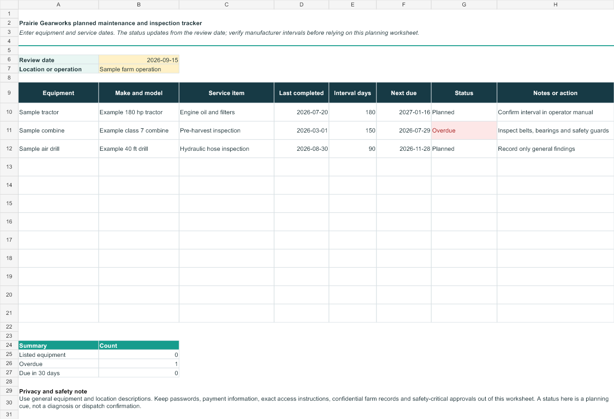Select last completed date 2026-08-30
Screen dimensions: 614x419
coord(302,149)
